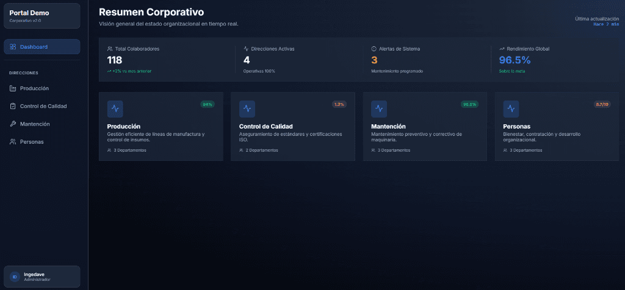Click the 96.5% performance value

pos(515,60)
